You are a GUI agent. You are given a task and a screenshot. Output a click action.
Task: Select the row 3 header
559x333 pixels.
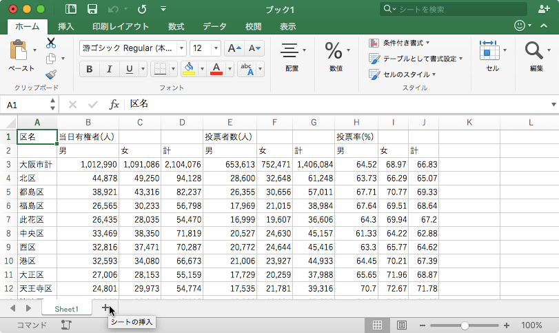pyautogui.click(x=8, y=164)
